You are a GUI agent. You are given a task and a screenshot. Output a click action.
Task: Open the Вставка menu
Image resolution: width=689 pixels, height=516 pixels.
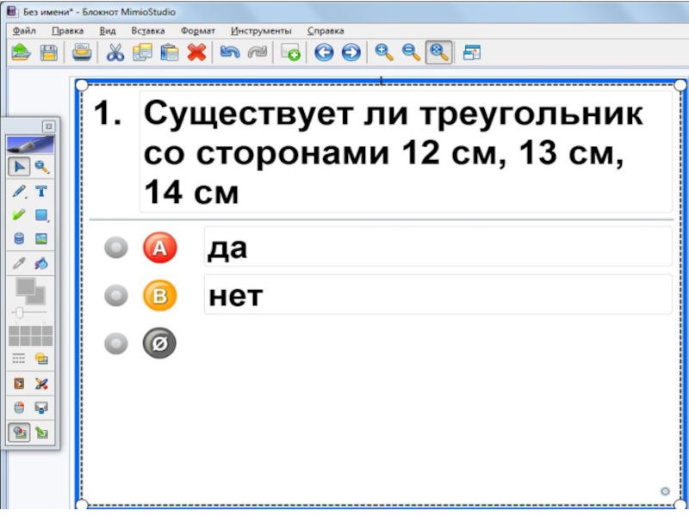coord(148,31)
